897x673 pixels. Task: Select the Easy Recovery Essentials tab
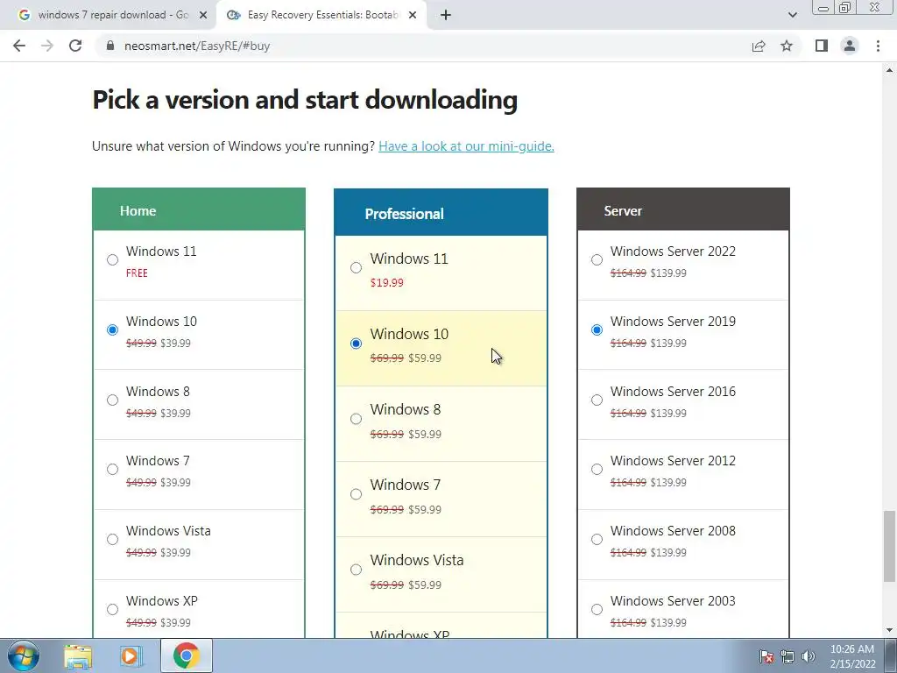click(322, 16)
